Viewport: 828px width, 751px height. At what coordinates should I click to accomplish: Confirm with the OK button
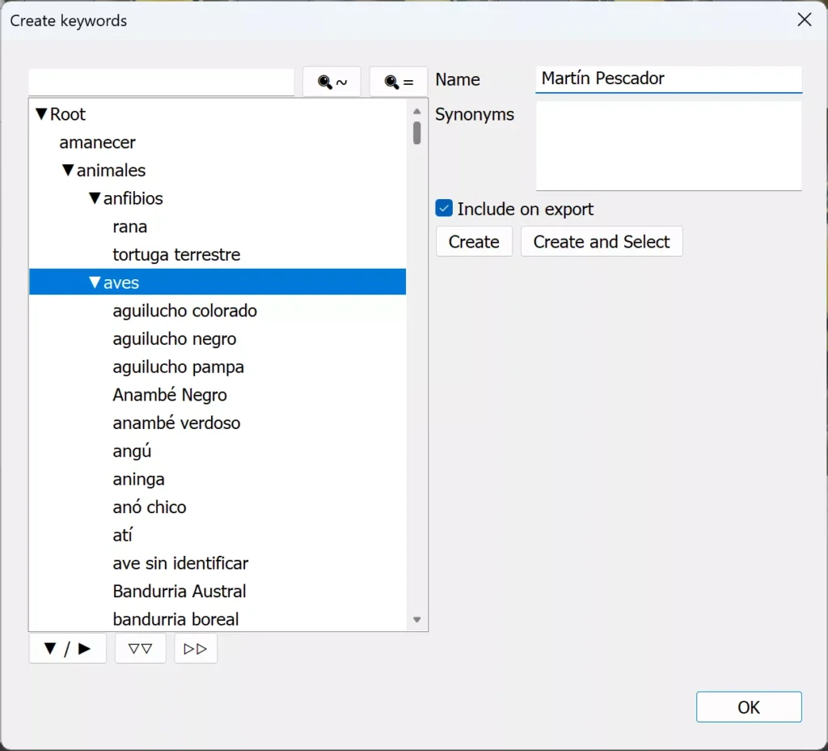[x=749, y=706]
